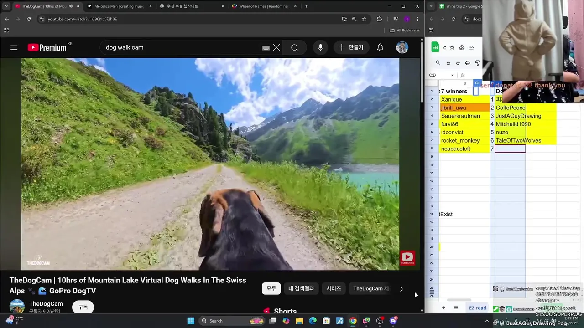Viewport: 584px width, 328px height.
Task: Click in the YouTube search field
Action: pyautogui.click(x=182, y=47)
